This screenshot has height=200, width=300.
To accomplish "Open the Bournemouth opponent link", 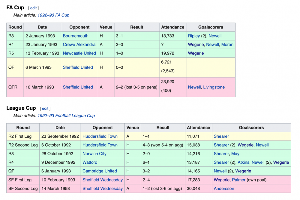I will 76,36.
